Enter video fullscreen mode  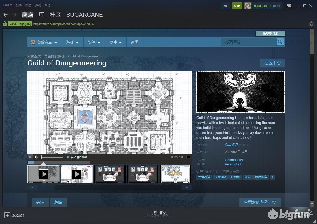(x=188, y=157)
